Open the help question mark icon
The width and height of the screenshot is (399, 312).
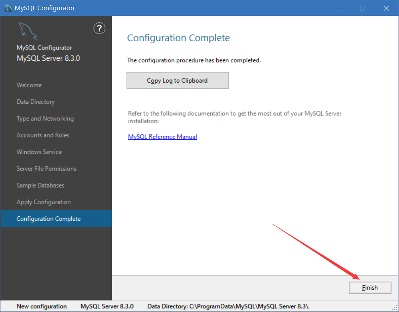click(99, 28)
